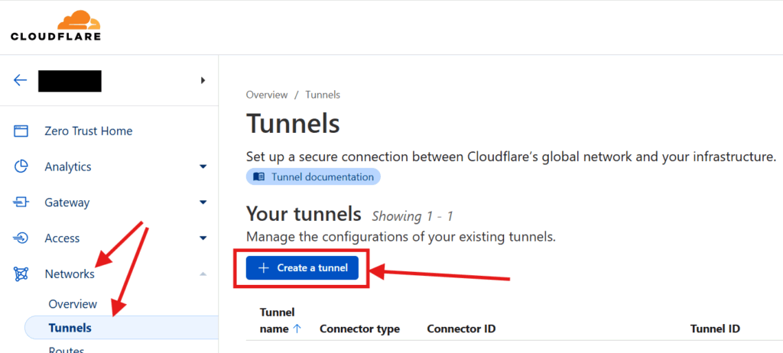Expand the Gateway section arrow
The image size is (783, 353).
(203, 202)
